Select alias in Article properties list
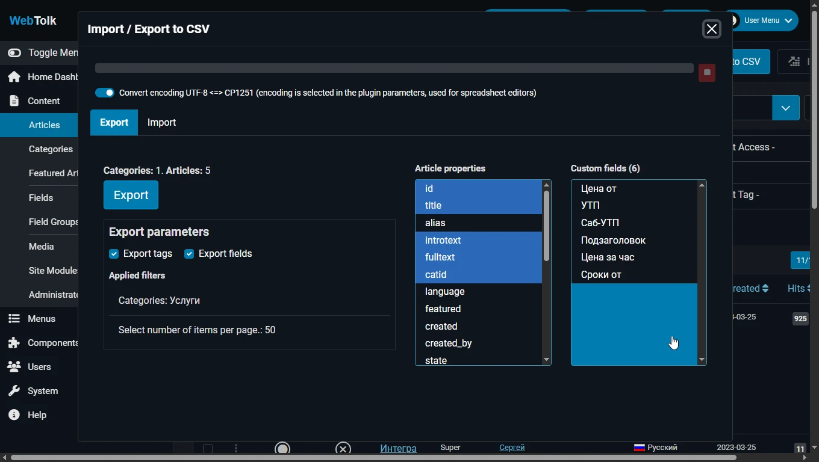819x462 pixels. tap(435, 223)
